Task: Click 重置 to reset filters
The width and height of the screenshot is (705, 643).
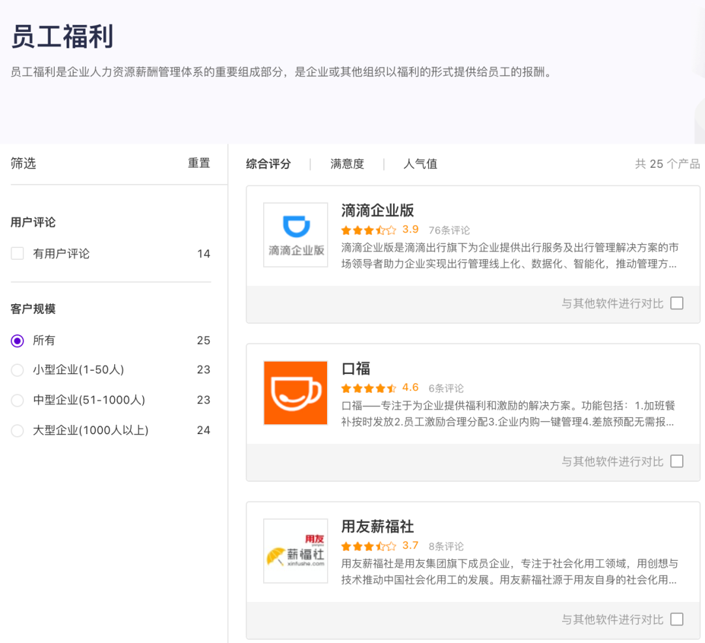Action: pos(199,163)
